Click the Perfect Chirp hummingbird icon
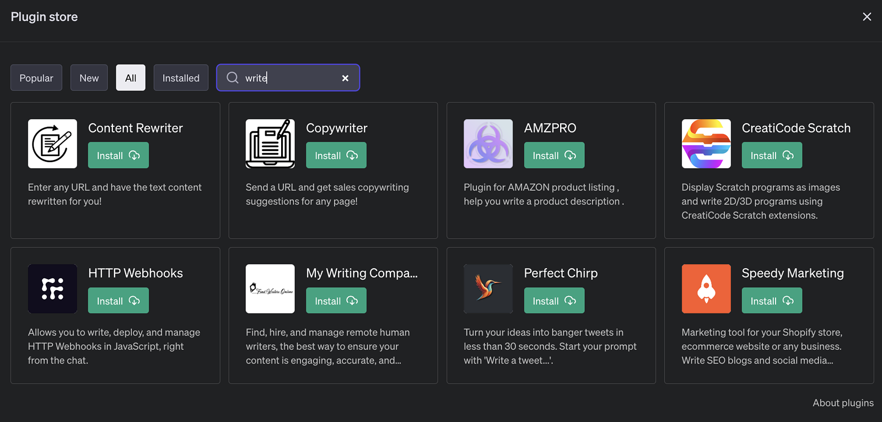Screen dimensions: 882x422 pyautogui.click(x=488, y=289)
